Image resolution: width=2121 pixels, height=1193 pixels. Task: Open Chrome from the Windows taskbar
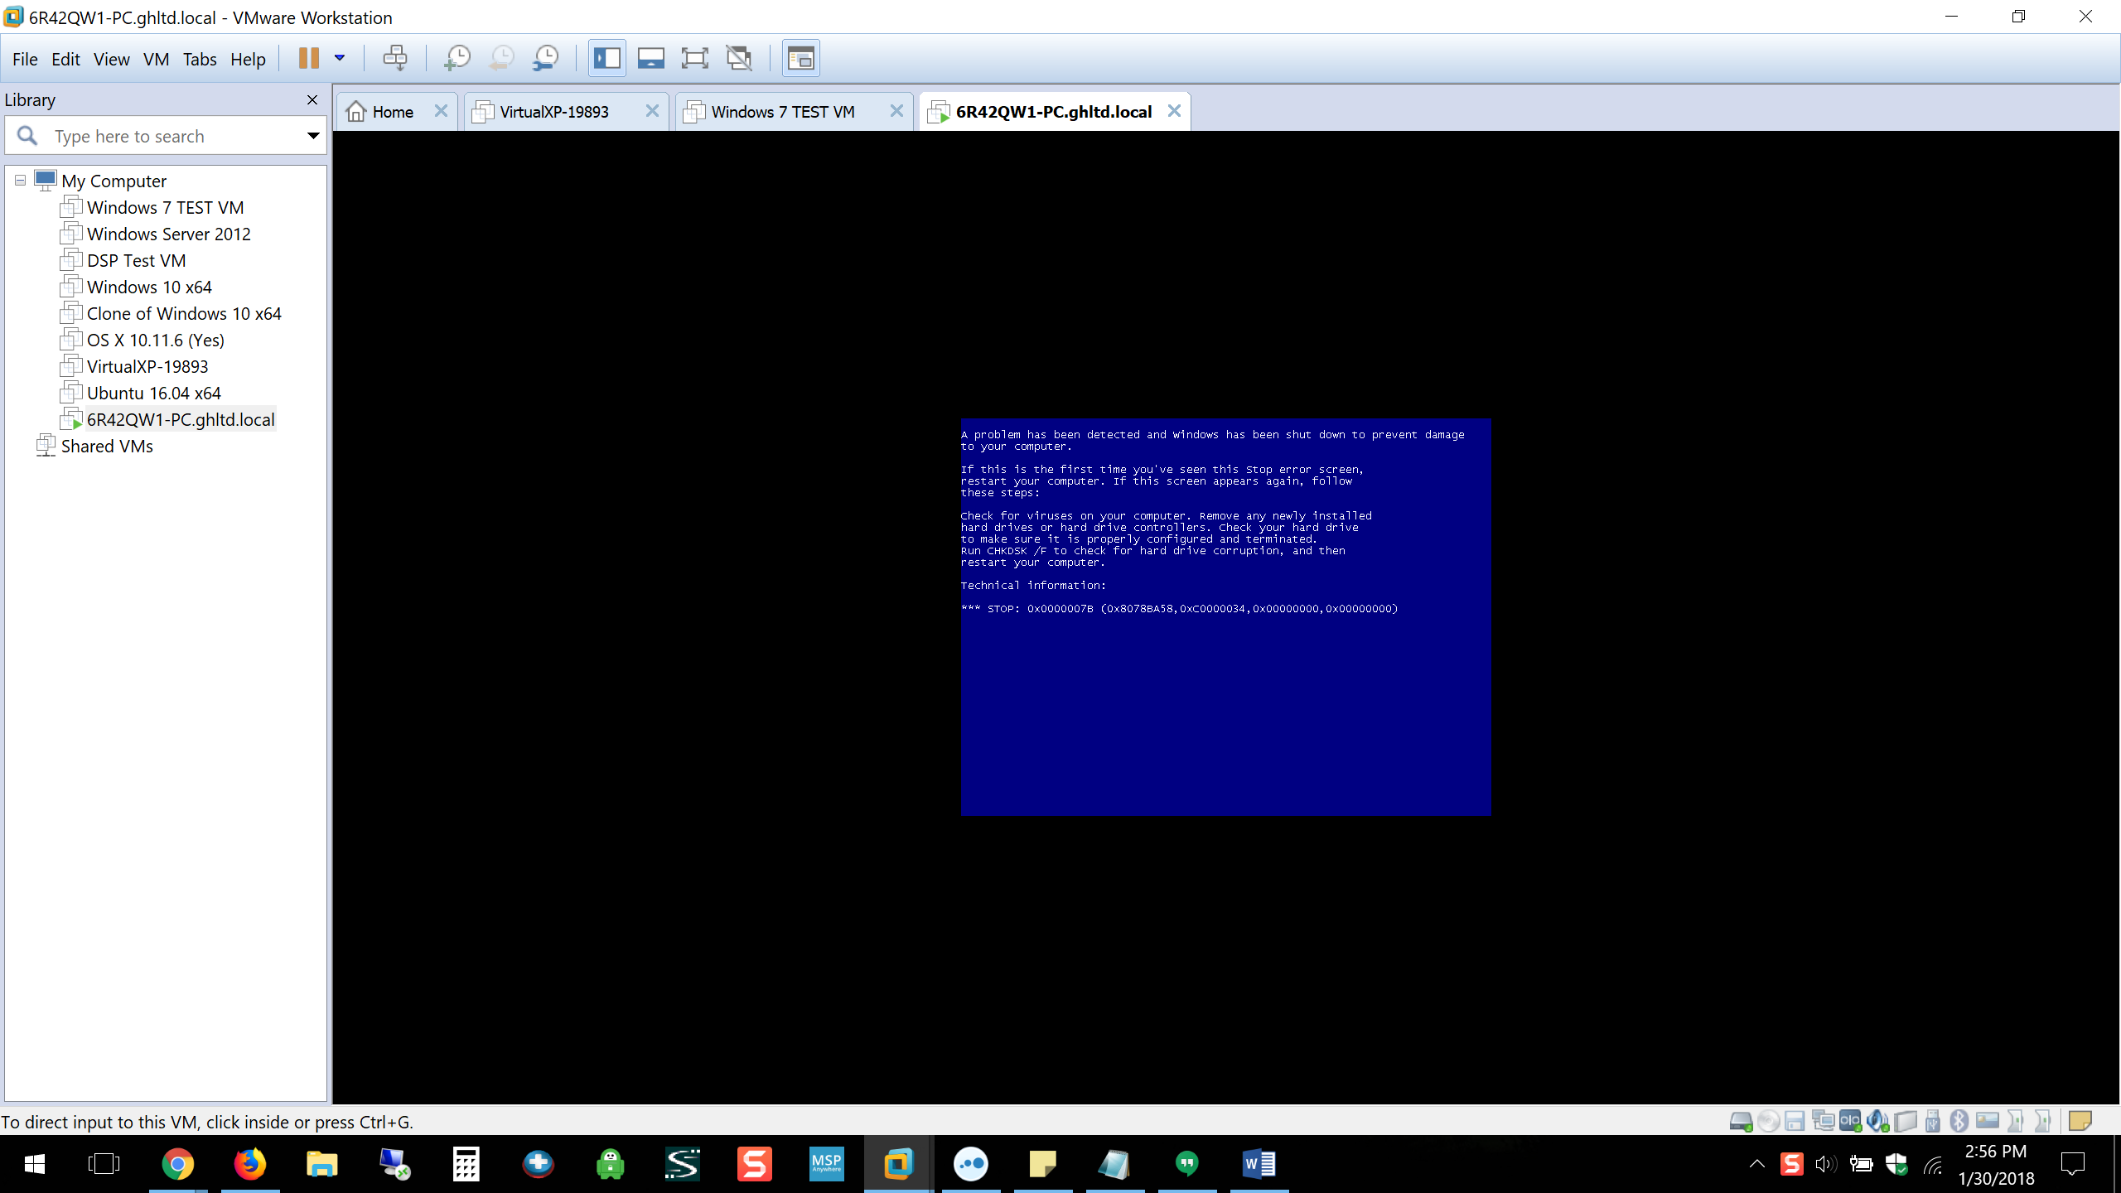[x=177, y=1164]
